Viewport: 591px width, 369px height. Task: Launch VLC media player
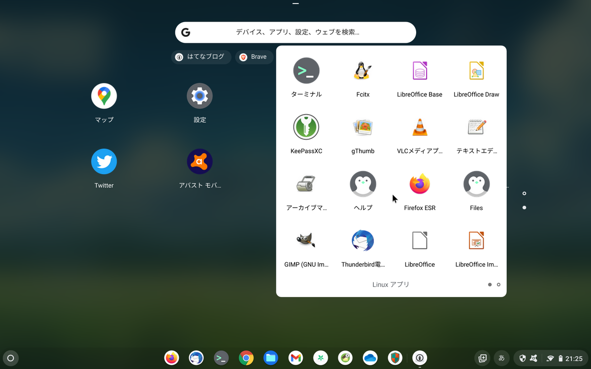(x=420, y=127)
